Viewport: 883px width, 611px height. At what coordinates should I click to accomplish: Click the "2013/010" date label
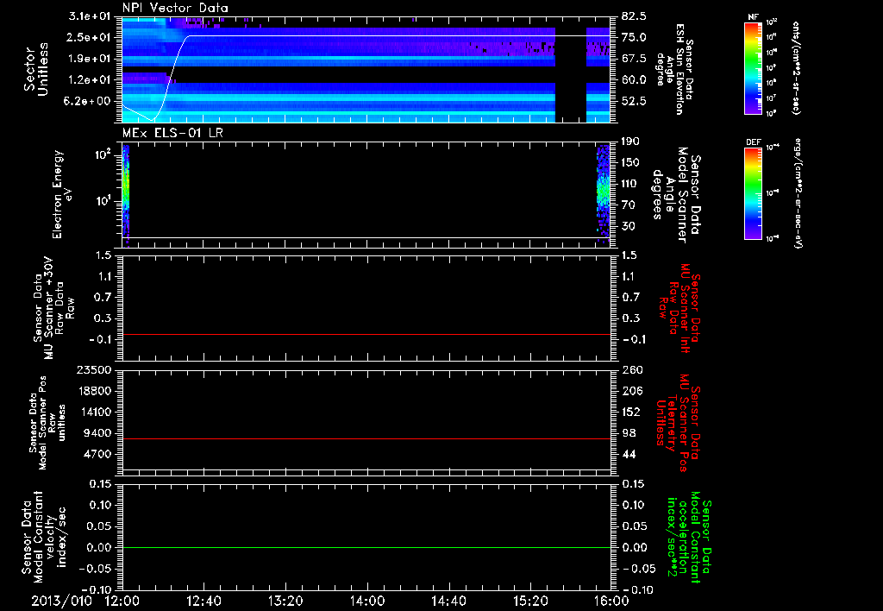(61, 601)
